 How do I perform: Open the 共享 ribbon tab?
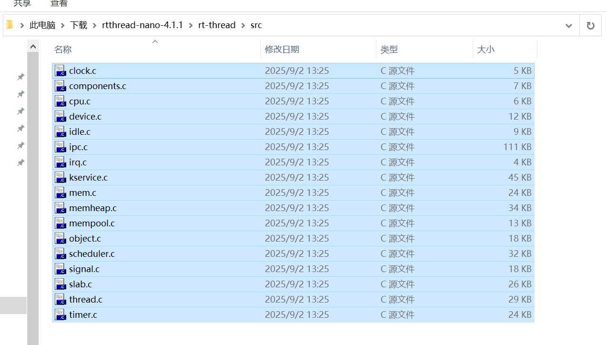(x=22, y=4)
